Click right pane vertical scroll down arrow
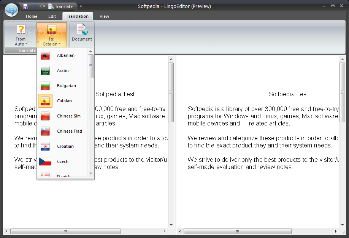Screen dimensions: 349x238 pos(342,225)
